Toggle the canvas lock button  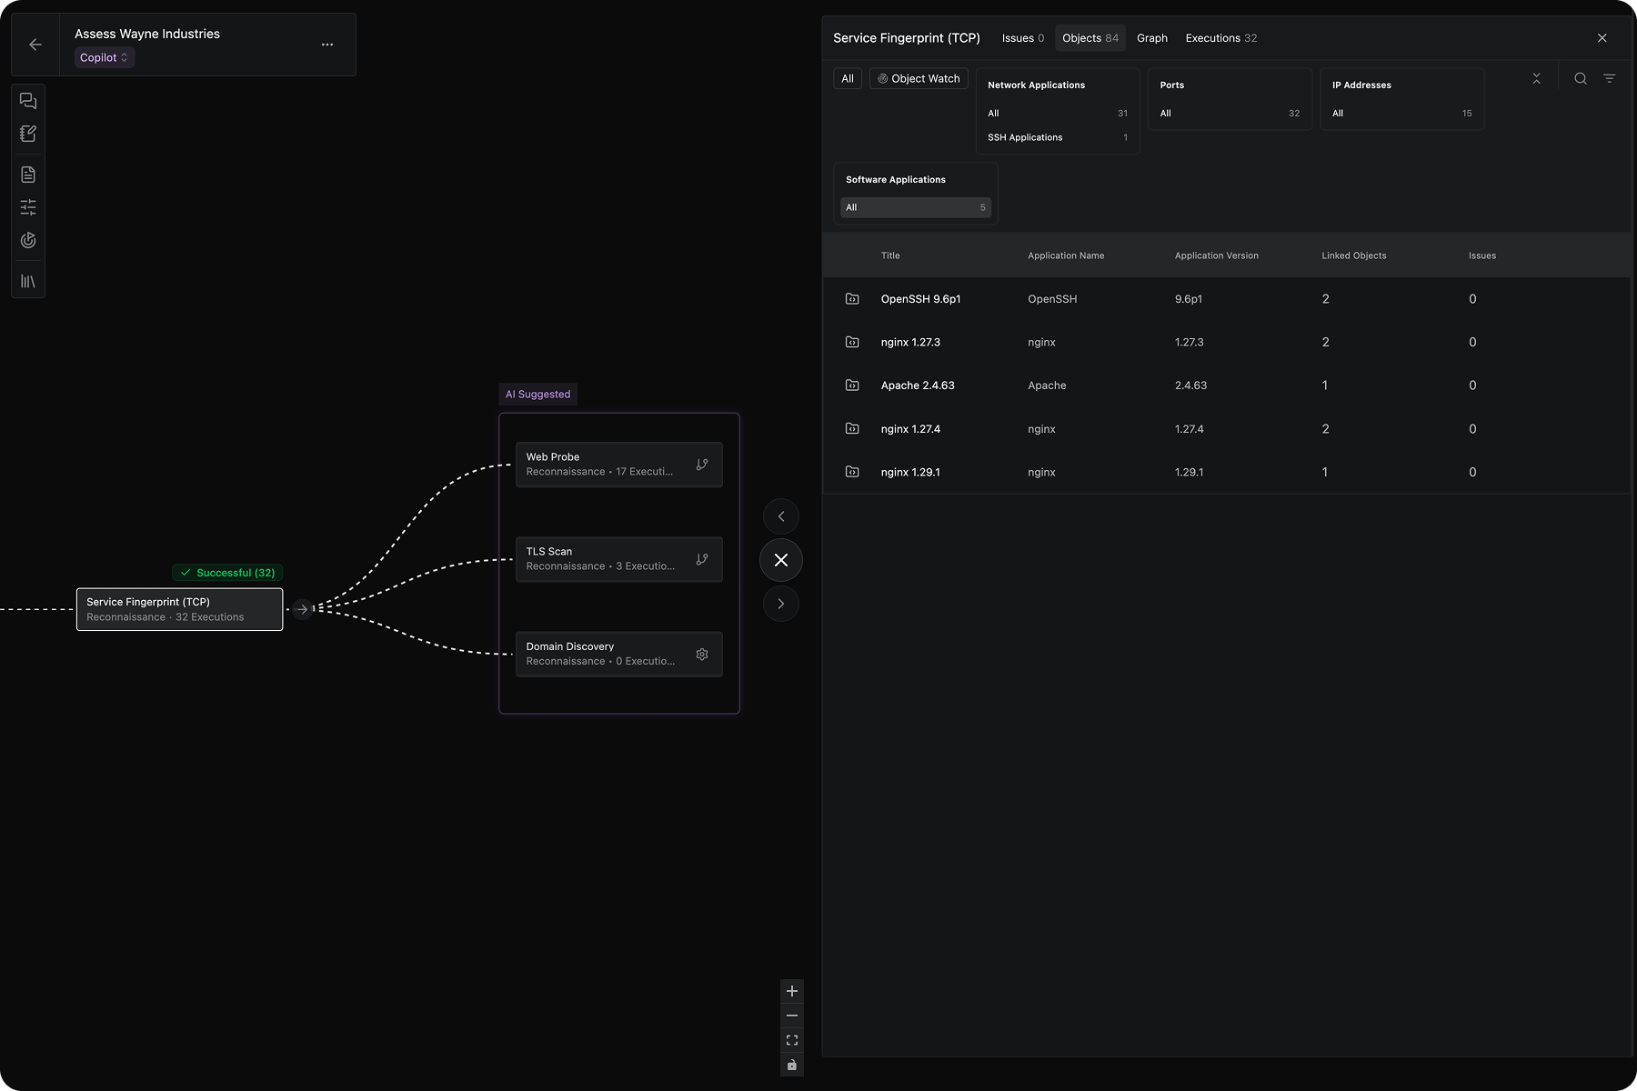[792, 1065]
